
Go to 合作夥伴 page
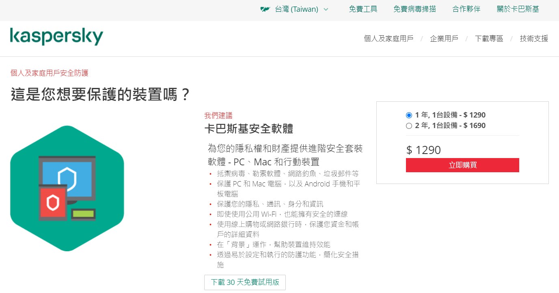click(x=466, y=9)
